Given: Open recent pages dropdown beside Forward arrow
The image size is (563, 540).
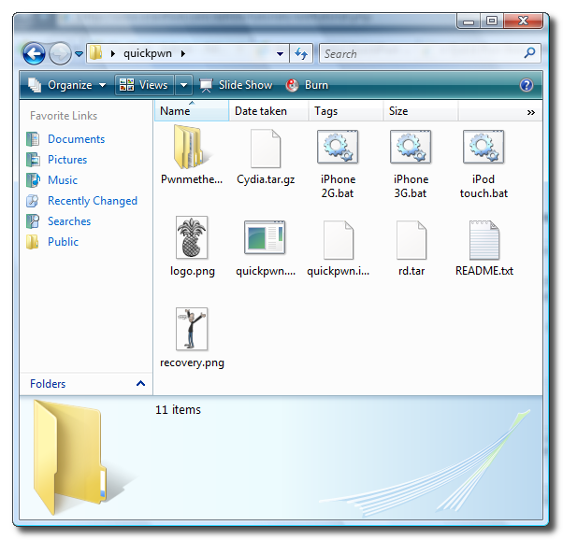Looking at the screenshot, I should [x=79, y=54].
